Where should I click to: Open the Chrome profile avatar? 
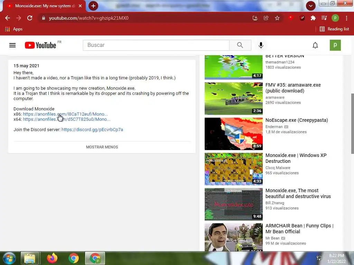click(x=335, y=18)
